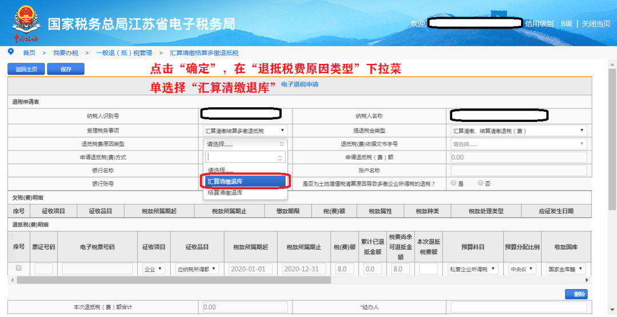Click 征收项目 header in 欠税(费)明细 table
617x317 pixels.
coord(54,211)
